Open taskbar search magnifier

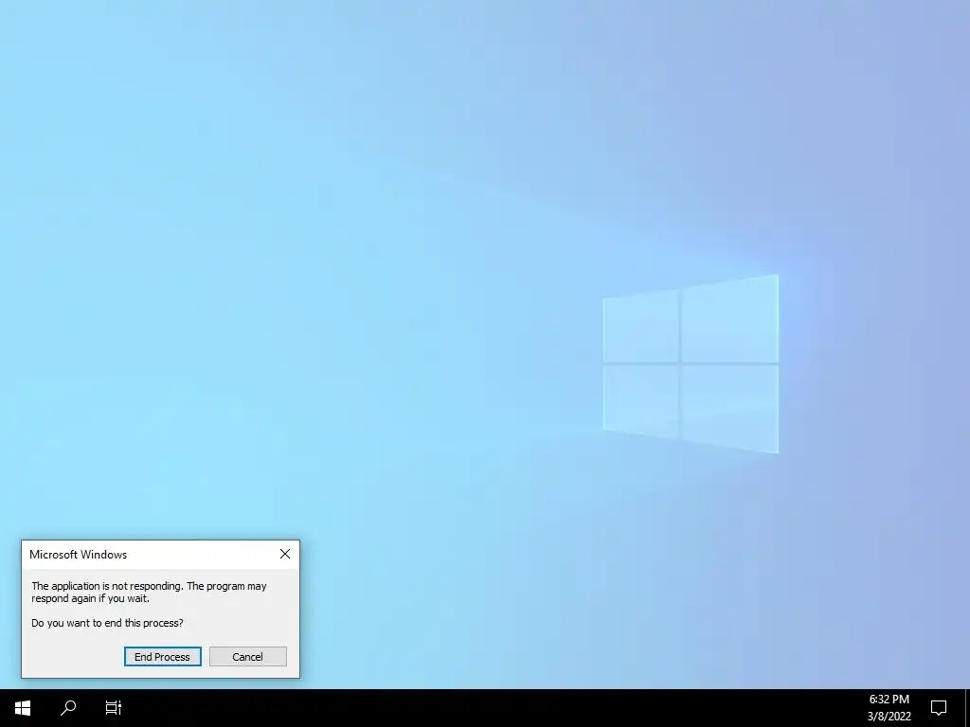point(68,708)
